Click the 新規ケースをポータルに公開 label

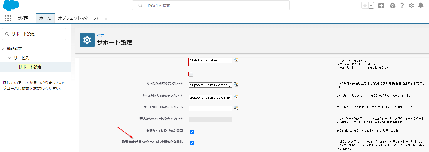(x=164, y=131)
